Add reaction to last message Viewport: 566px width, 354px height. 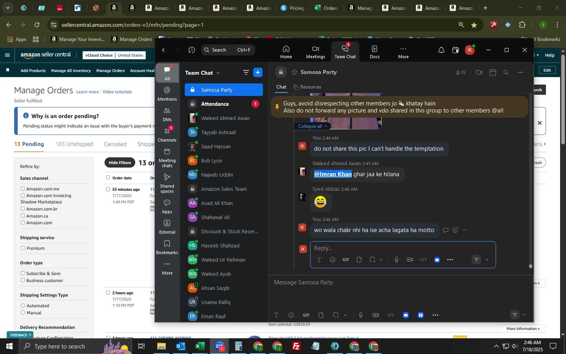455,230
